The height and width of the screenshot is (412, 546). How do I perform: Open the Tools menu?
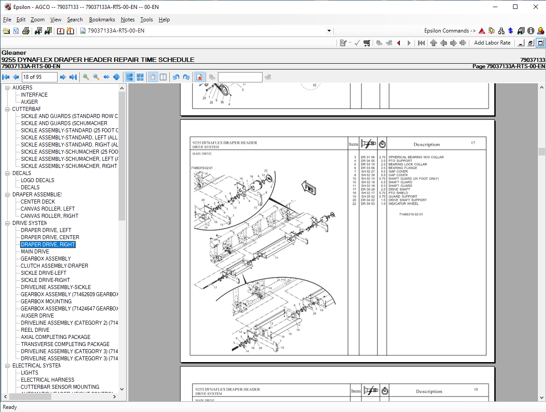147,20
